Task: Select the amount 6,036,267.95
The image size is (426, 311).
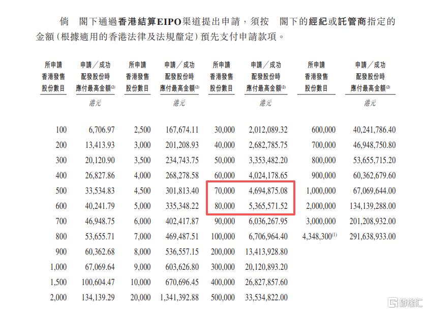Action: coord(268,221)
